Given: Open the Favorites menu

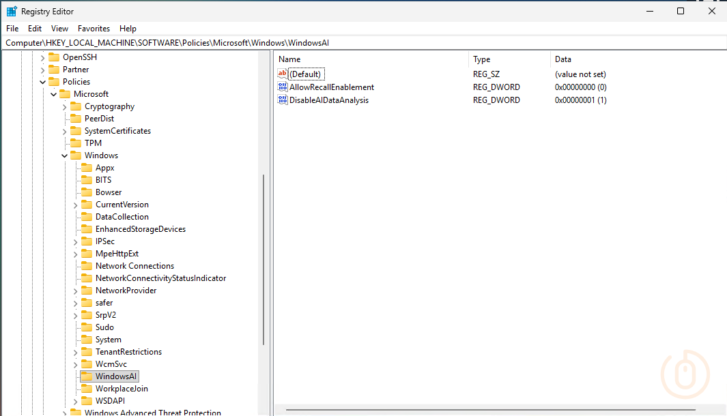Looking at the screenshot, I should (x=93, y=28).
